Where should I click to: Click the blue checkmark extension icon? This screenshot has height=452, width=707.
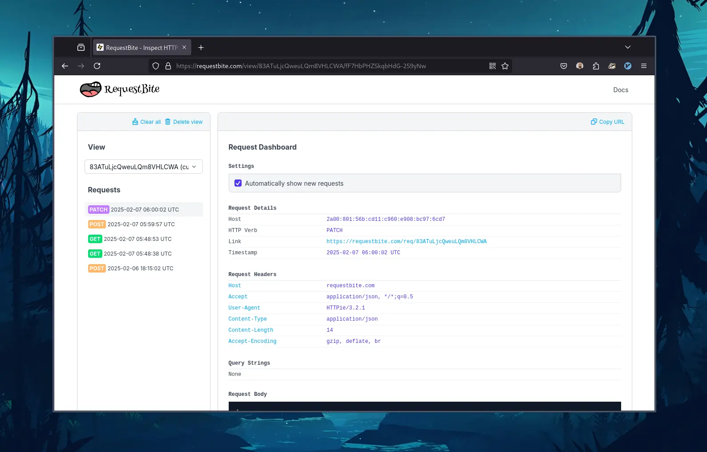point(628,66)
